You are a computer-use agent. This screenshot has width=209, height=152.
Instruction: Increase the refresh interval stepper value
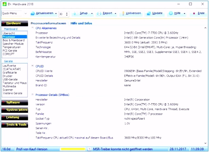[67, 13]
